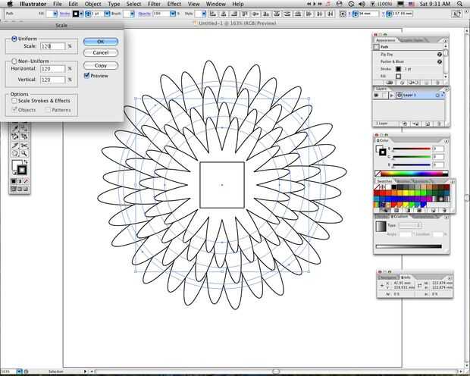Click Layer 1 target circle icon

[x=437, y=96]
